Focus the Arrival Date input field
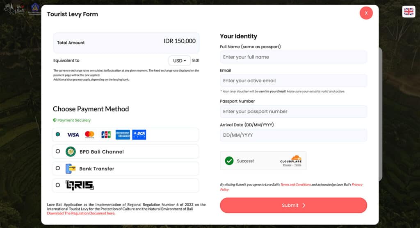This screenshot has height=228, width=420. 294,135
